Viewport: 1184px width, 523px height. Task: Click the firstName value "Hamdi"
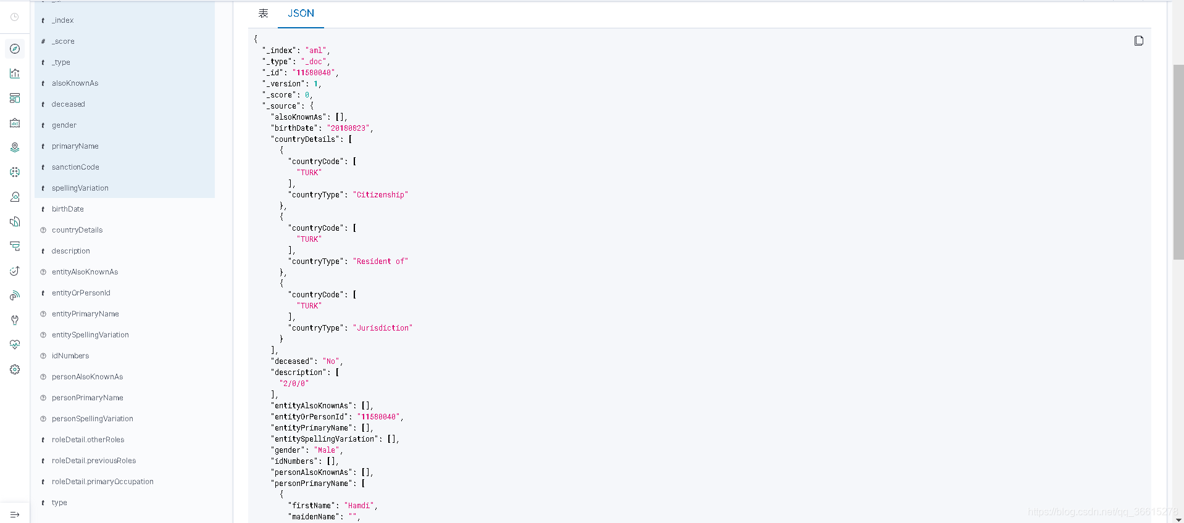point(359,506)
